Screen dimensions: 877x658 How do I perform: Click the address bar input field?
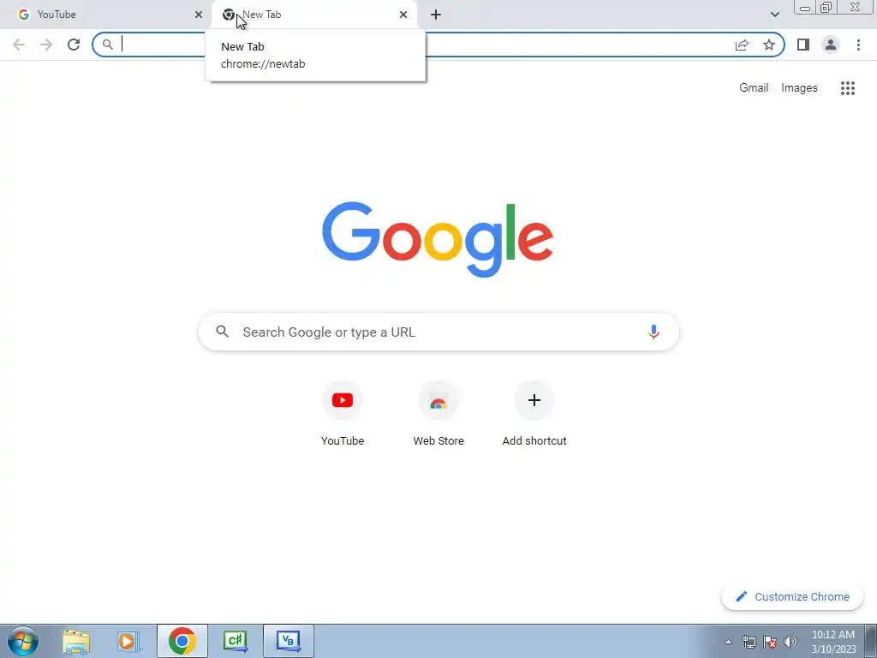click(x=438, y=45)
